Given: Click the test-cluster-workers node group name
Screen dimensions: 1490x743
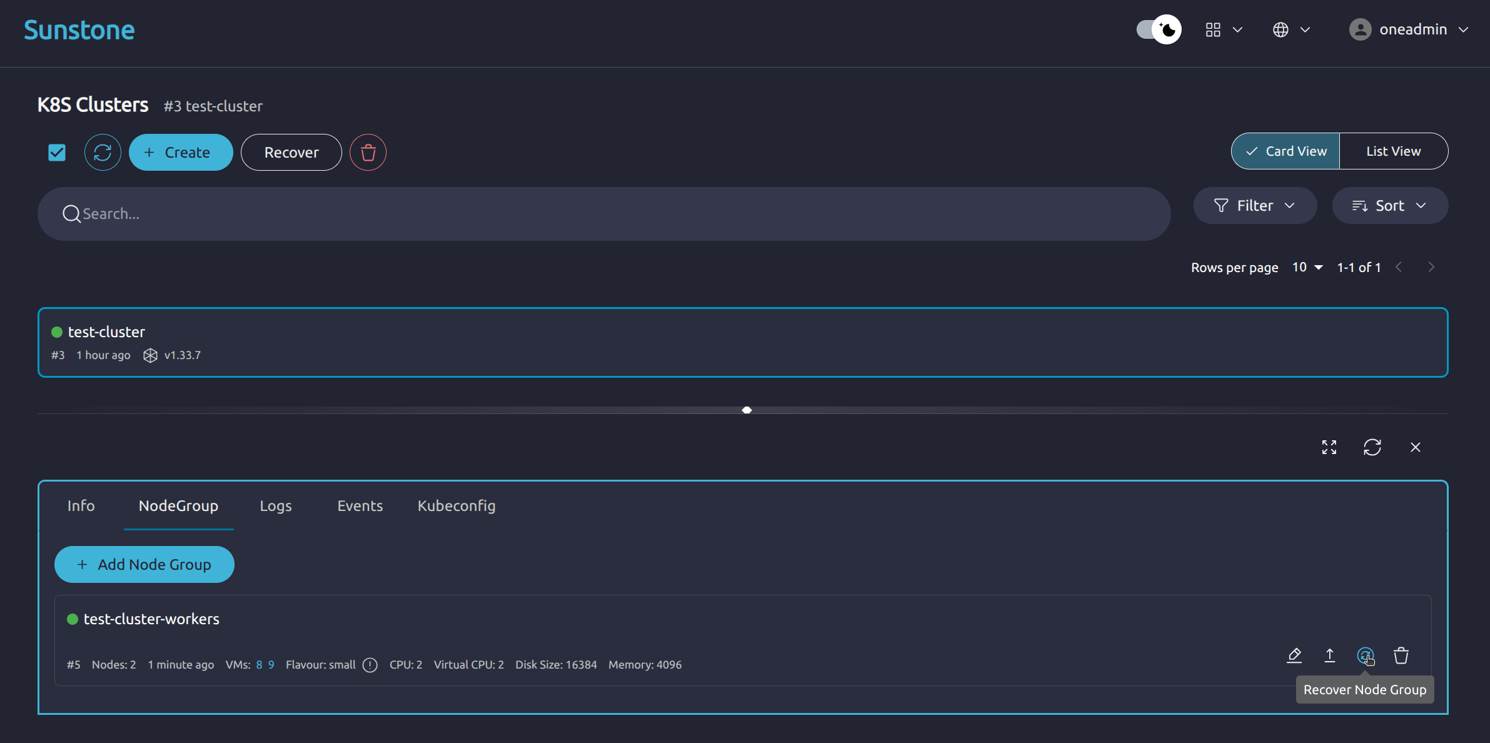Looking at the screenshot, I should tap(151, 619).
